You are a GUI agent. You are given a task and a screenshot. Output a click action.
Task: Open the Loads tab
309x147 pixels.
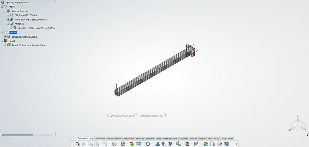(158, 139)
